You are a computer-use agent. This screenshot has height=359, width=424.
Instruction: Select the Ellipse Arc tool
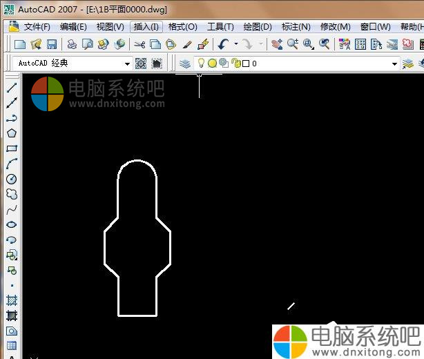[12, 240]
